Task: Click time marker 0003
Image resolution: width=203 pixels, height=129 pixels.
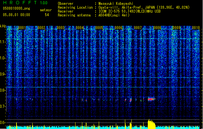Action: tap(61, 28)
